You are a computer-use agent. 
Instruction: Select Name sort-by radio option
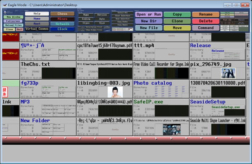coord(86,15)
